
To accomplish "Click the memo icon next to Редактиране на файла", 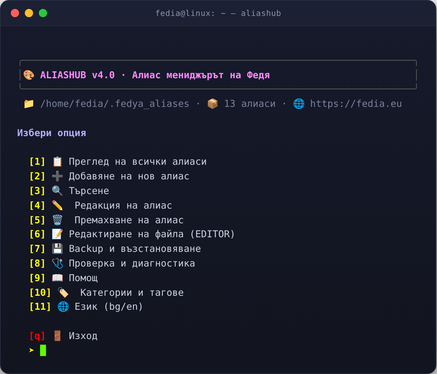I will coord(57,234).
